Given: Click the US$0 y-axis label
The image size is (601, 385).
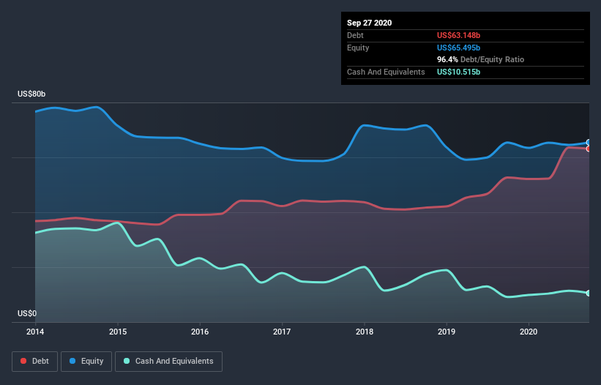Looking at the screenshot, I should click(27, 313).
